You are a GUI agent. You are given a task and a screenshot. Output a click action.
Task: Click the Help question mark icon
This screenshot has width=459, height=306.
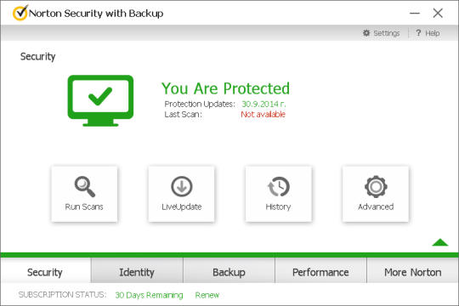coord(418,33)
